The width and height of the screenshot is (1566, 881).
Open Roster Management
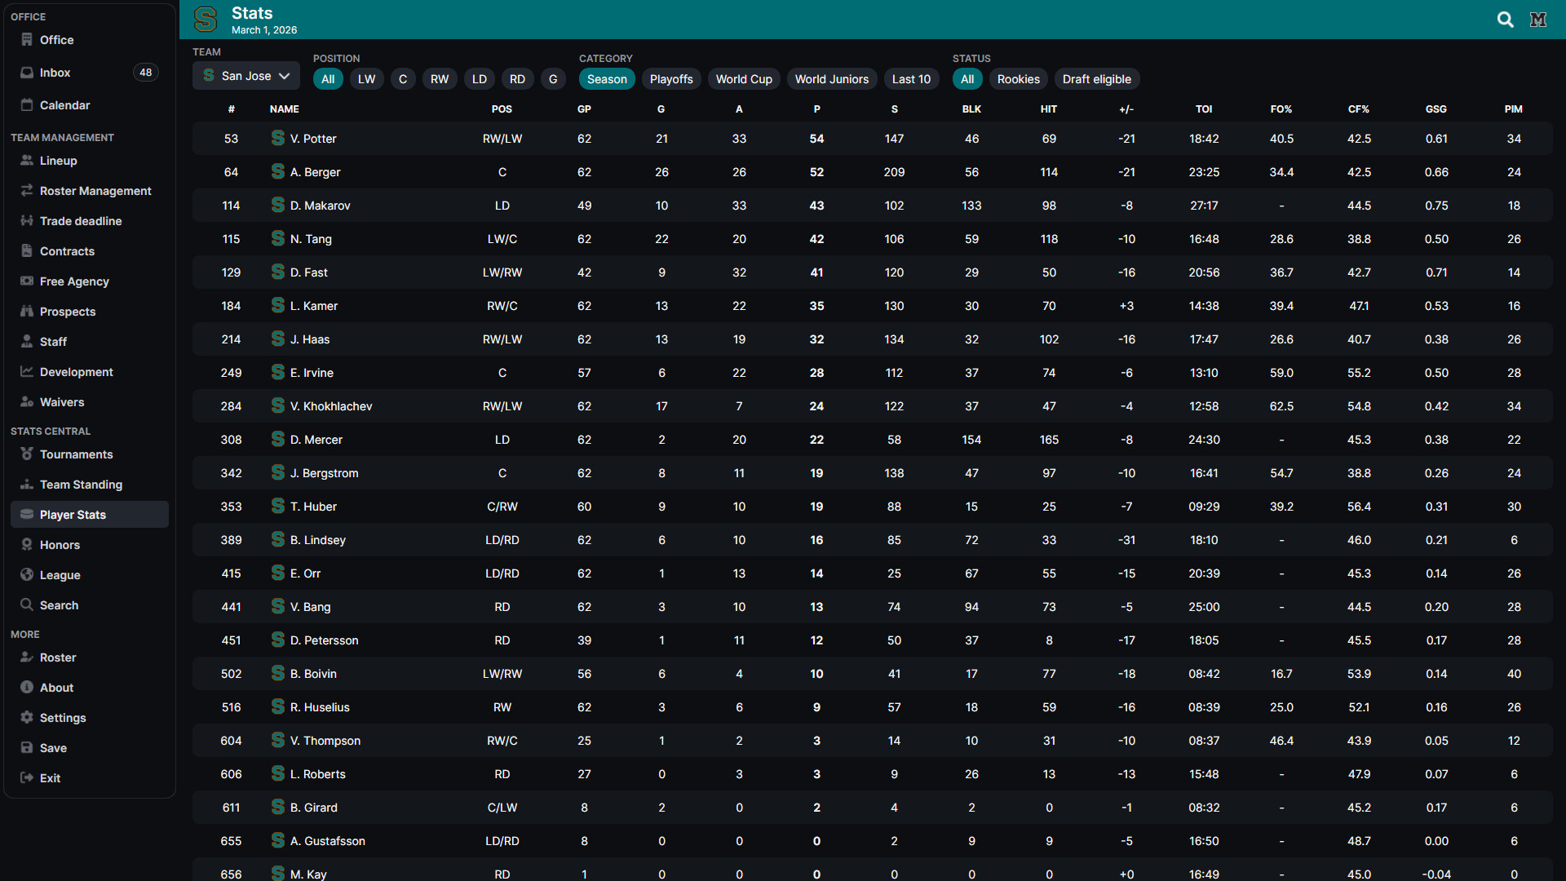coord(95,190)
